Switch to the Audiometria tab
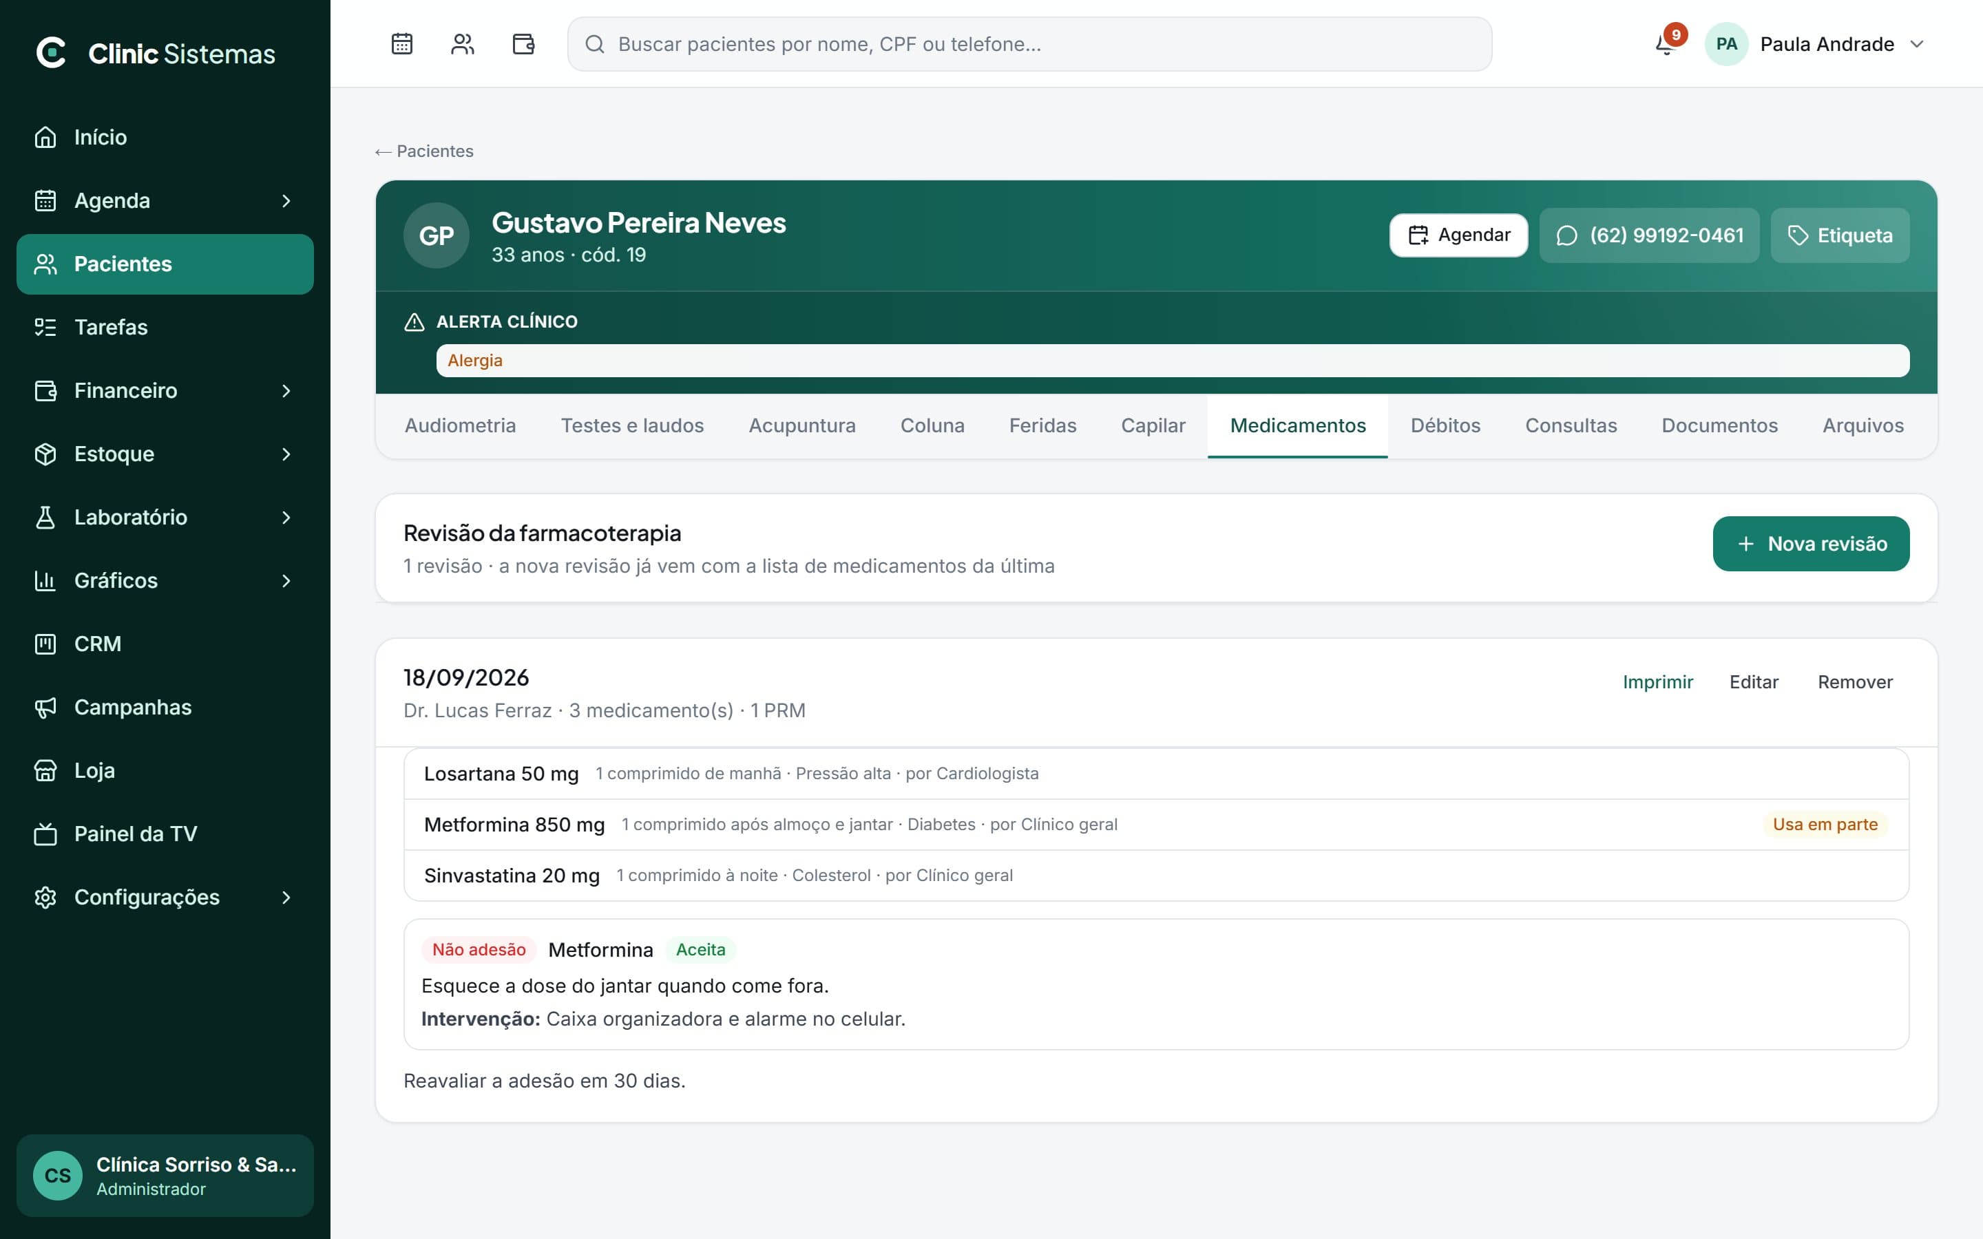Viewport: 1983px width, 1239px height. (460, 425)
